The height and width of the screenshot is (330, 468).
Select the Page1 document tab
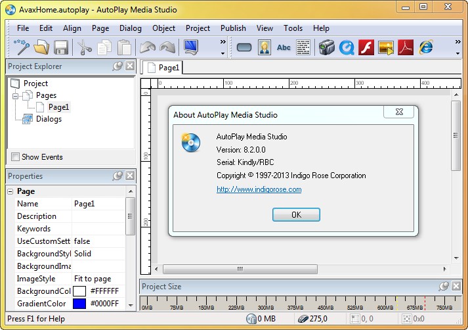162,68
